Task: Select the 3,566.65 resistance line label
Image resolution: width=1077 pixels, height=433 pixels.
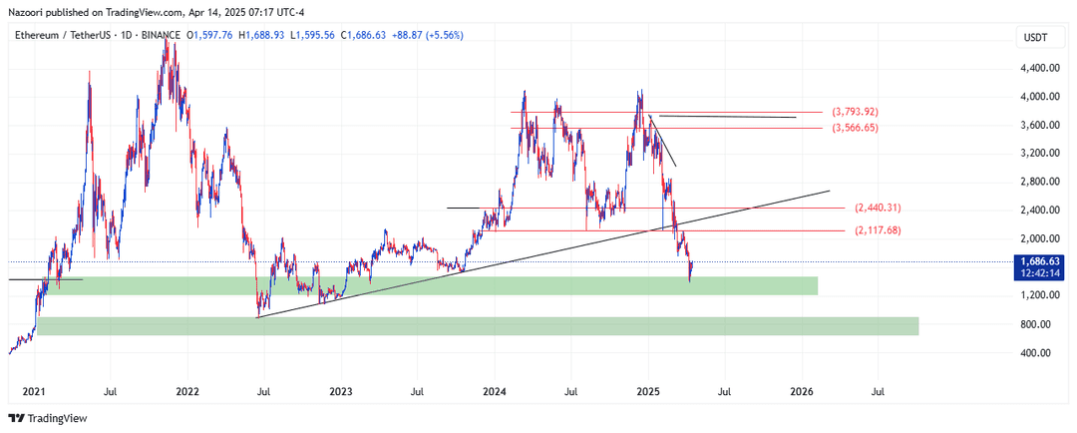Action: pos(856,128)
